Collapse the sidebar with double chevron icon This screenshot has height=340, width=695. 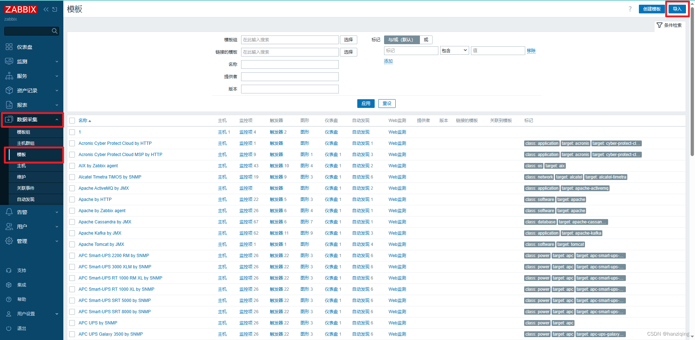point(46,9)
